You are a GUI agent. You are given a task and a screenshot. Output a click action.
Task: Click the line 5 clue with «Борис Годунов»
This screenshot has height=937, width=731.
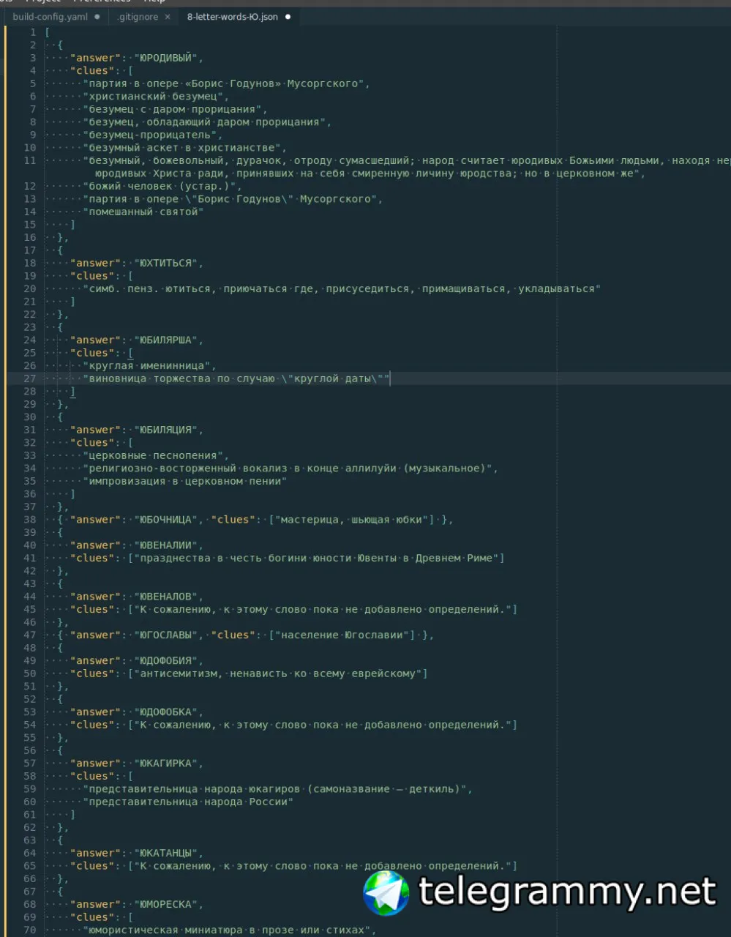(x=223, y=83)
